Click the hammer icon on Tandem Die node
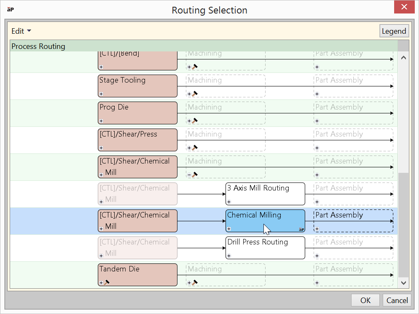The width and height of the screenshot is (419, 314). click(x=107, y=282)
